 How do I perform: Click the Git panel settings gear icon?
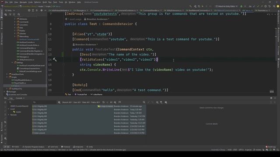pyautogui.click(x=271, y=98)
